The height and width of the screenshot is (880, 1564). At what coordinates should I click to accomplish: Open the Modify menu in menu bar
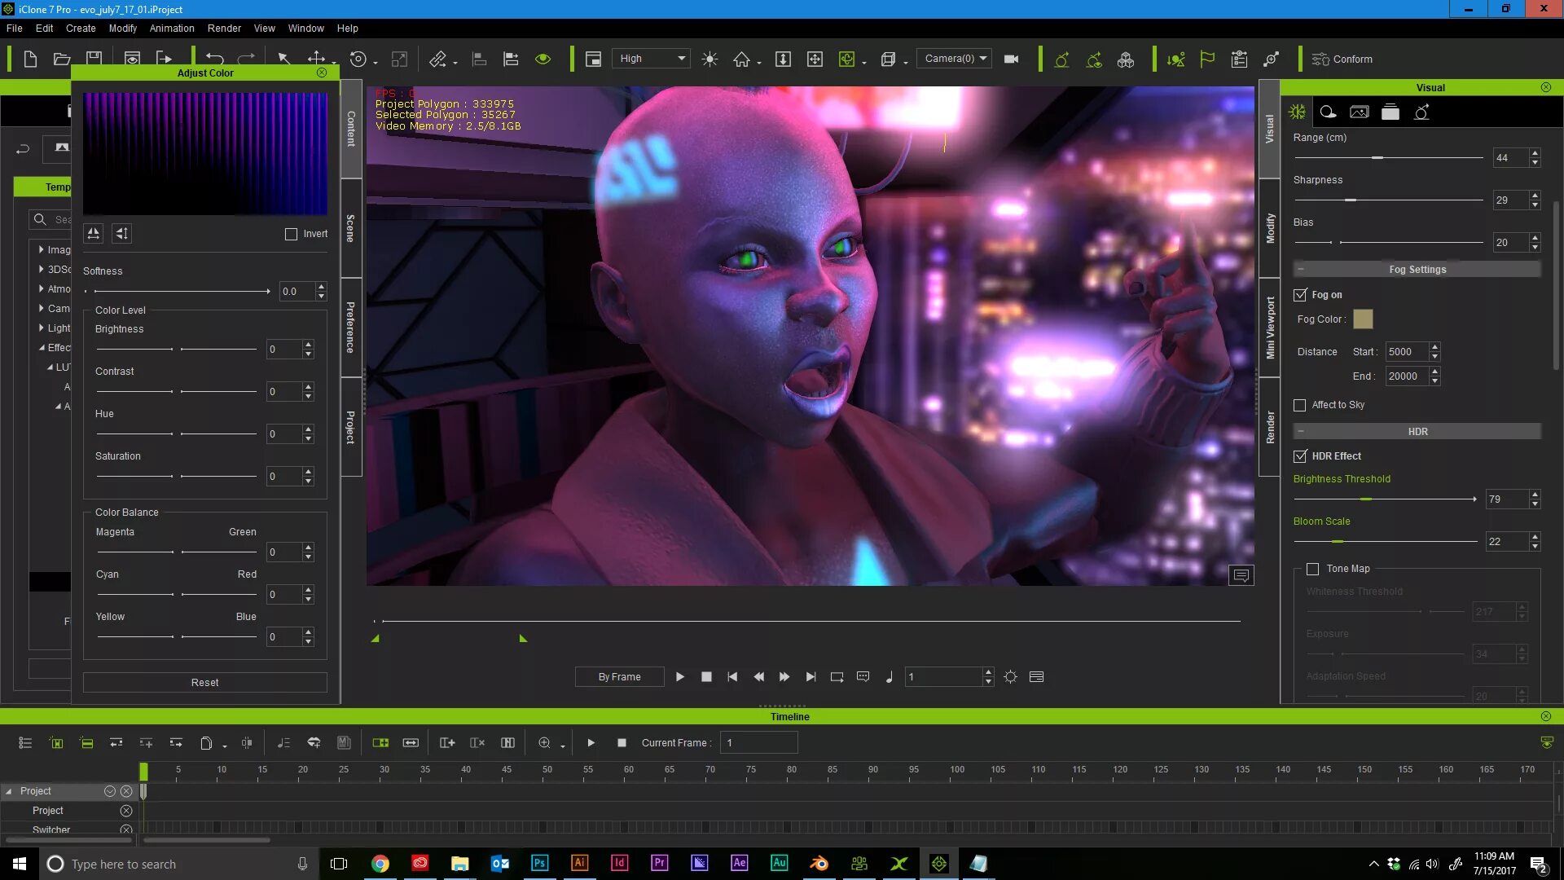coord(124,29)
